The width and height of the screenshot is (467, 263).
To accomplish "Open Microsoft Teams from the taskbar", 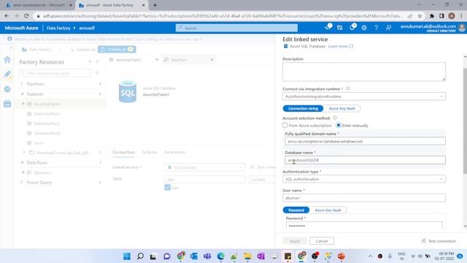I will [207, 256].
